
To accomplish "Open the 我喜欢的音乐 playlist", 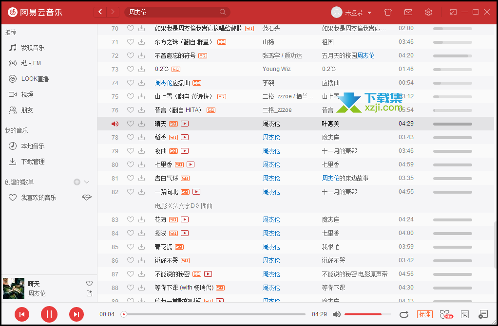I will 39,198.
